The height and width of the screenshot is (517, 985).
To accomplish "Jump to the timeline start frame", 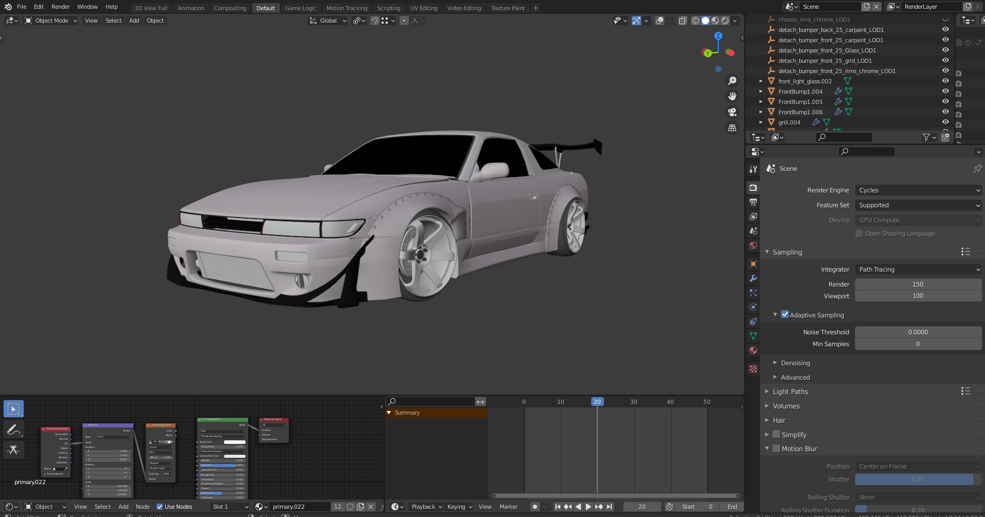I will 558,507.
